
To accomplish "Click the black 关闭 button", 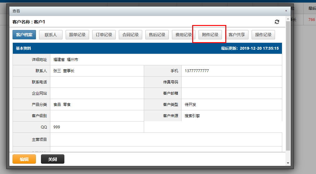I will pos(53,159).
